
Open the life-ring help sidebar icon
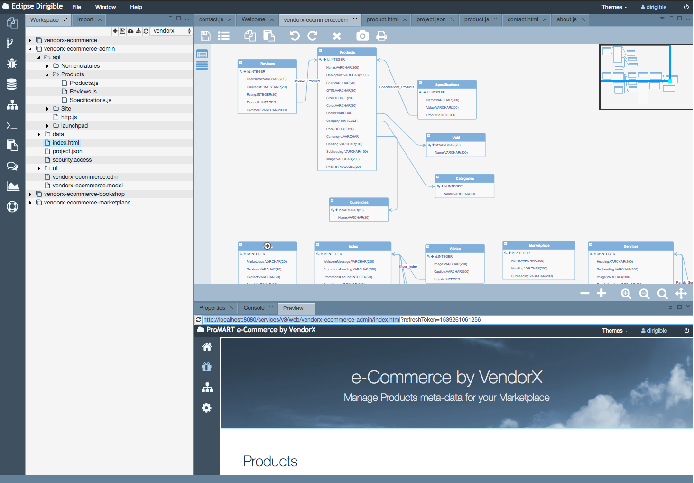tap(12, 207)
